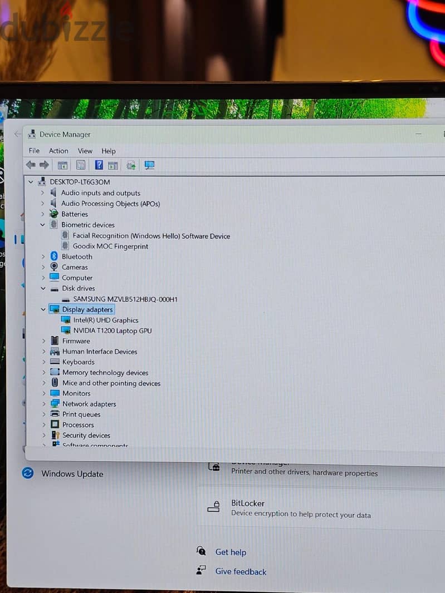445x593 pixels.
Task: Collapse the Display adapters node
Action: (x=43, y=309)
